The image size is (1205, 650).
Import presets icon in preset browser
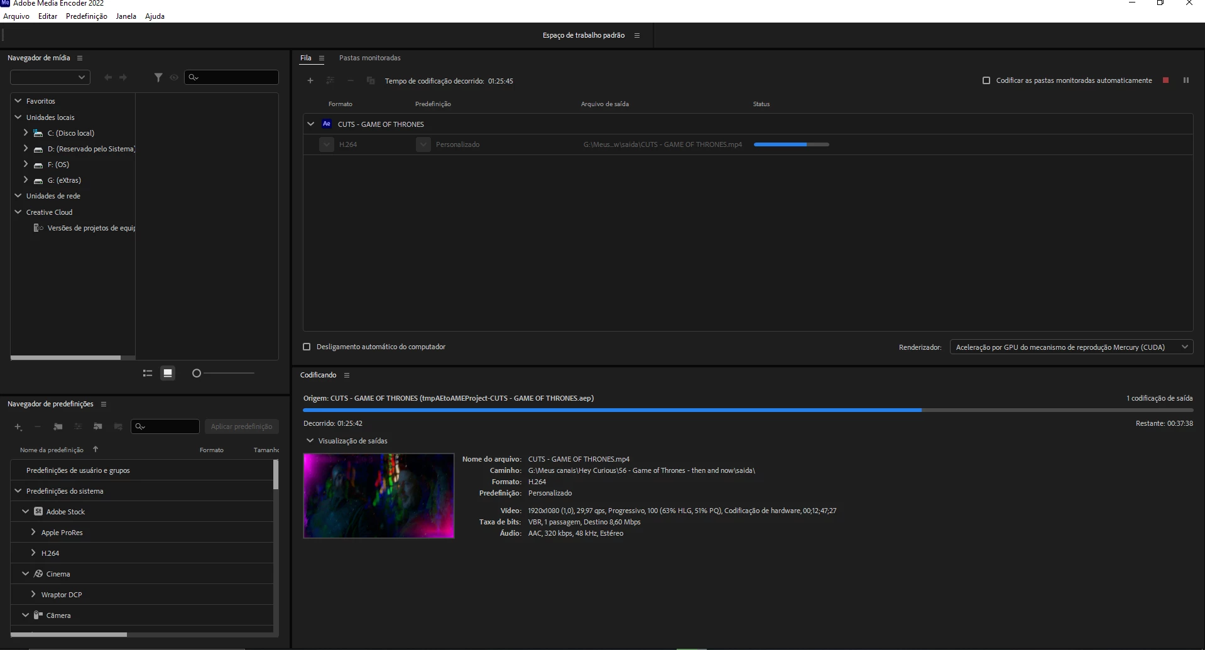tap(98, 426)
